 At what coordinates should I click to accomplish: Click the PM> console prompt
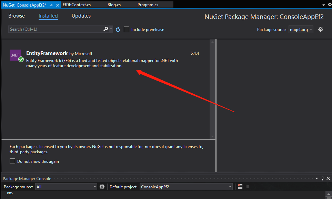click(10, 193)
